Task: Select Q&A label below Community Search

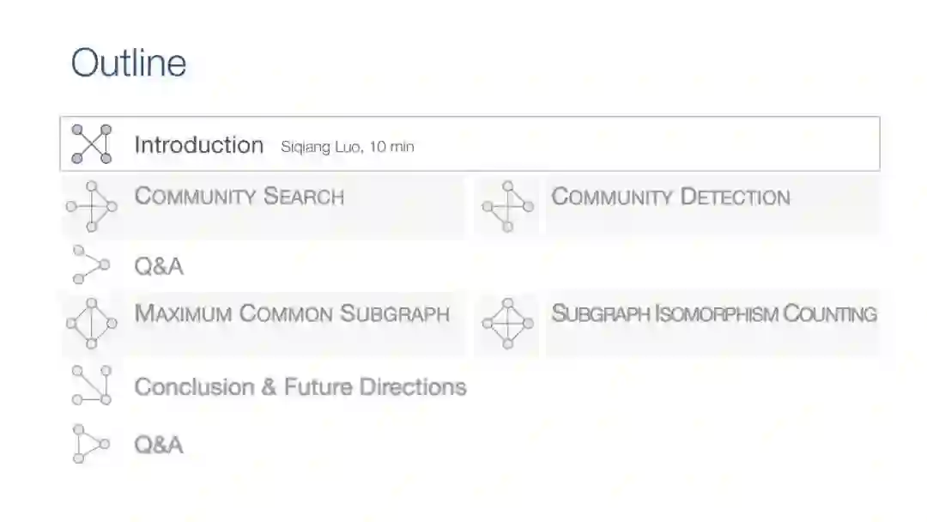Action: point(159,266)
